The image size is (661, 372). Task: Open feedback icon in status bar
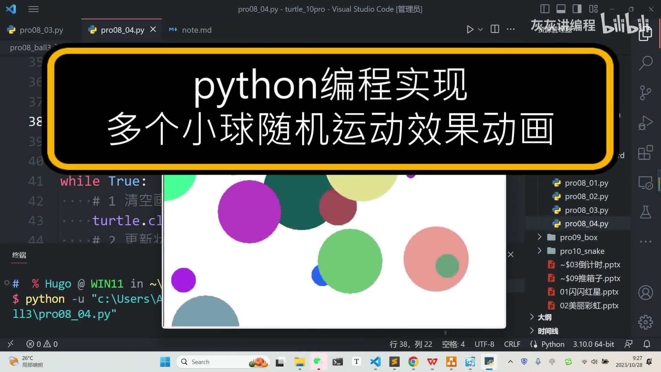coord(629,344)
